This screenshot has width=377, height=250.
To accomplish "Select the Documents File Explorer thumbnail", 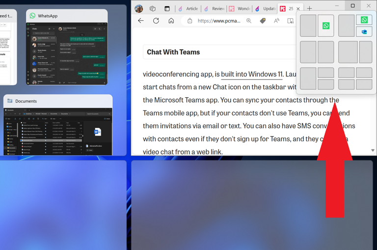I will coord(58,131).
